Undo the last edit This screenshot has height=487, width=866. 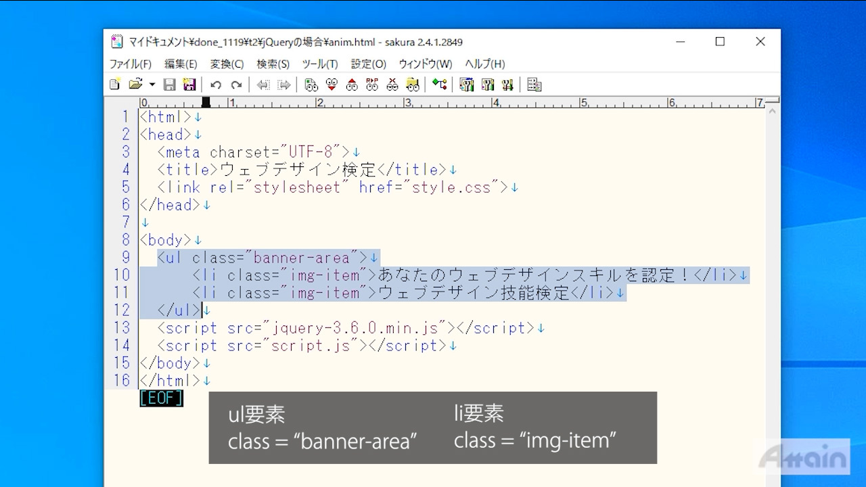tap(216, 85)
